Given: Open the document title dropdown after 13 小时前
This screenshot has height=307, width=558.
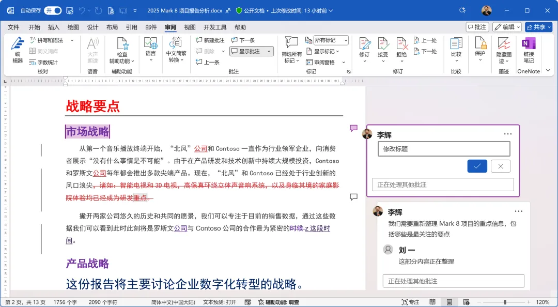Looking at the screenshot, I should pos(331,11).
